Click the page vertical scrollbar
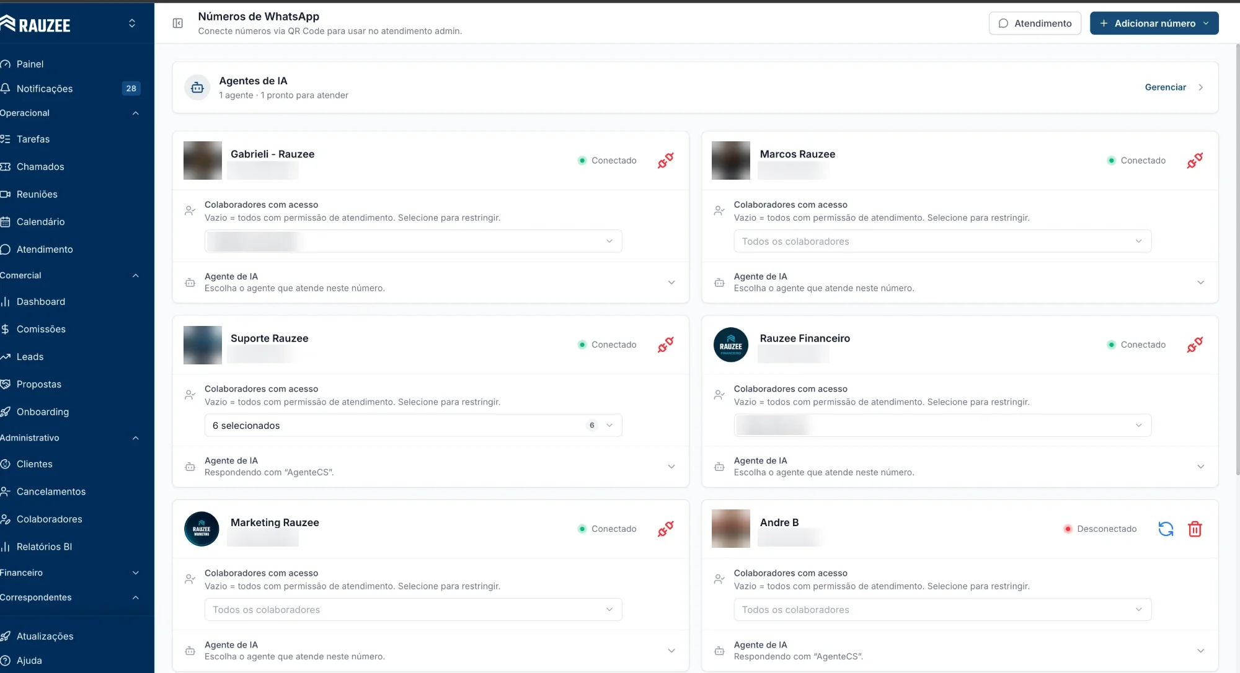The height and width of the screenshot is (673, 1240). coord(1238,260)
